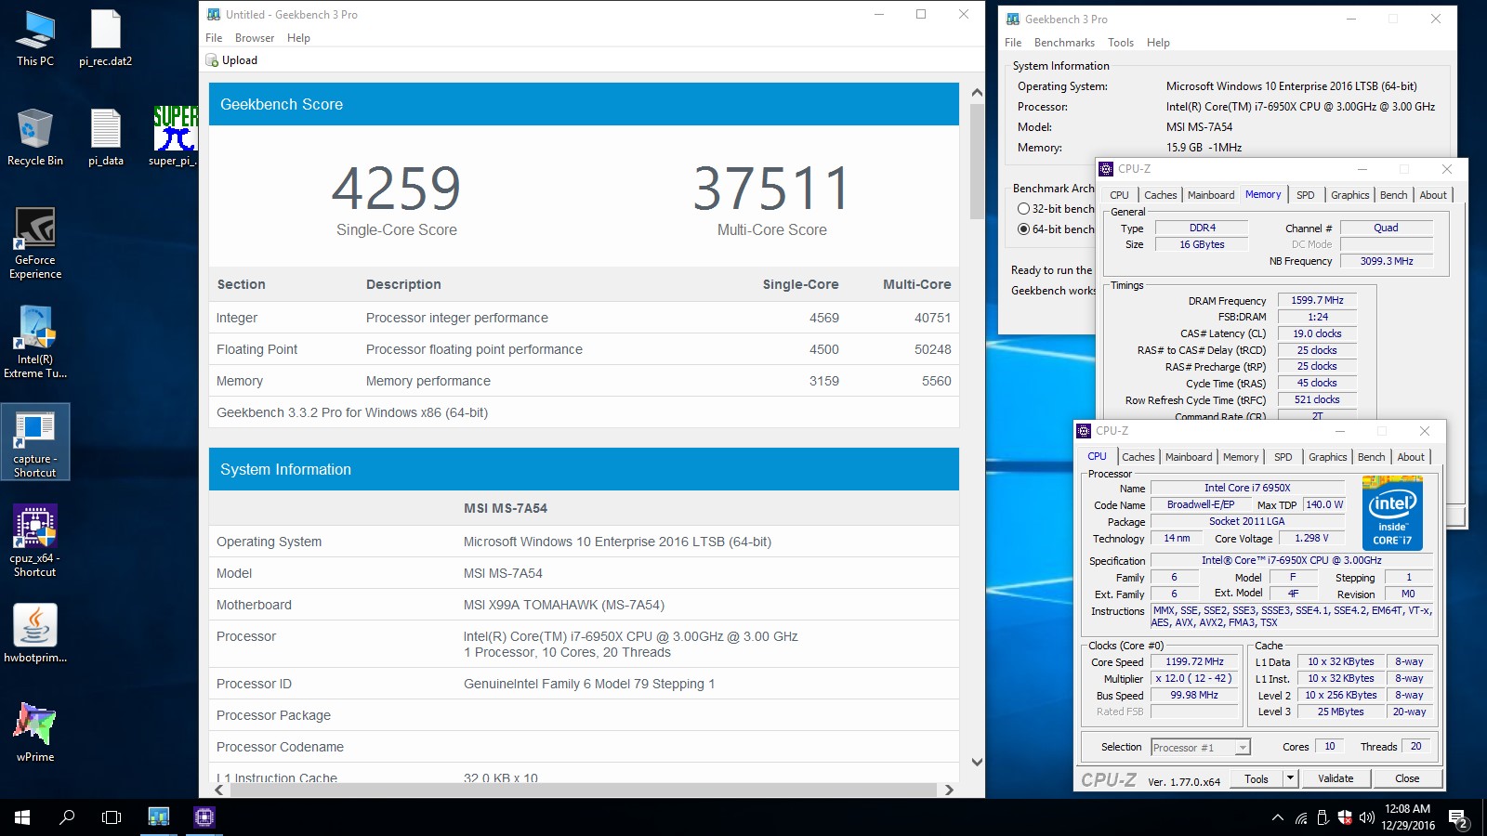The width and height of the screenshot is (1487, 836).
Task: Open File menu in Geekbench 3 Pro window
Action: coord(1013,43)
